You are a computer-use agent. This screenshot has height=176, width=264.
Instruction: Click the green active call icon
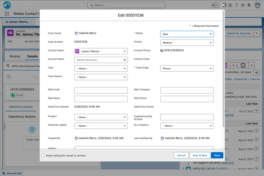(13, 95)
